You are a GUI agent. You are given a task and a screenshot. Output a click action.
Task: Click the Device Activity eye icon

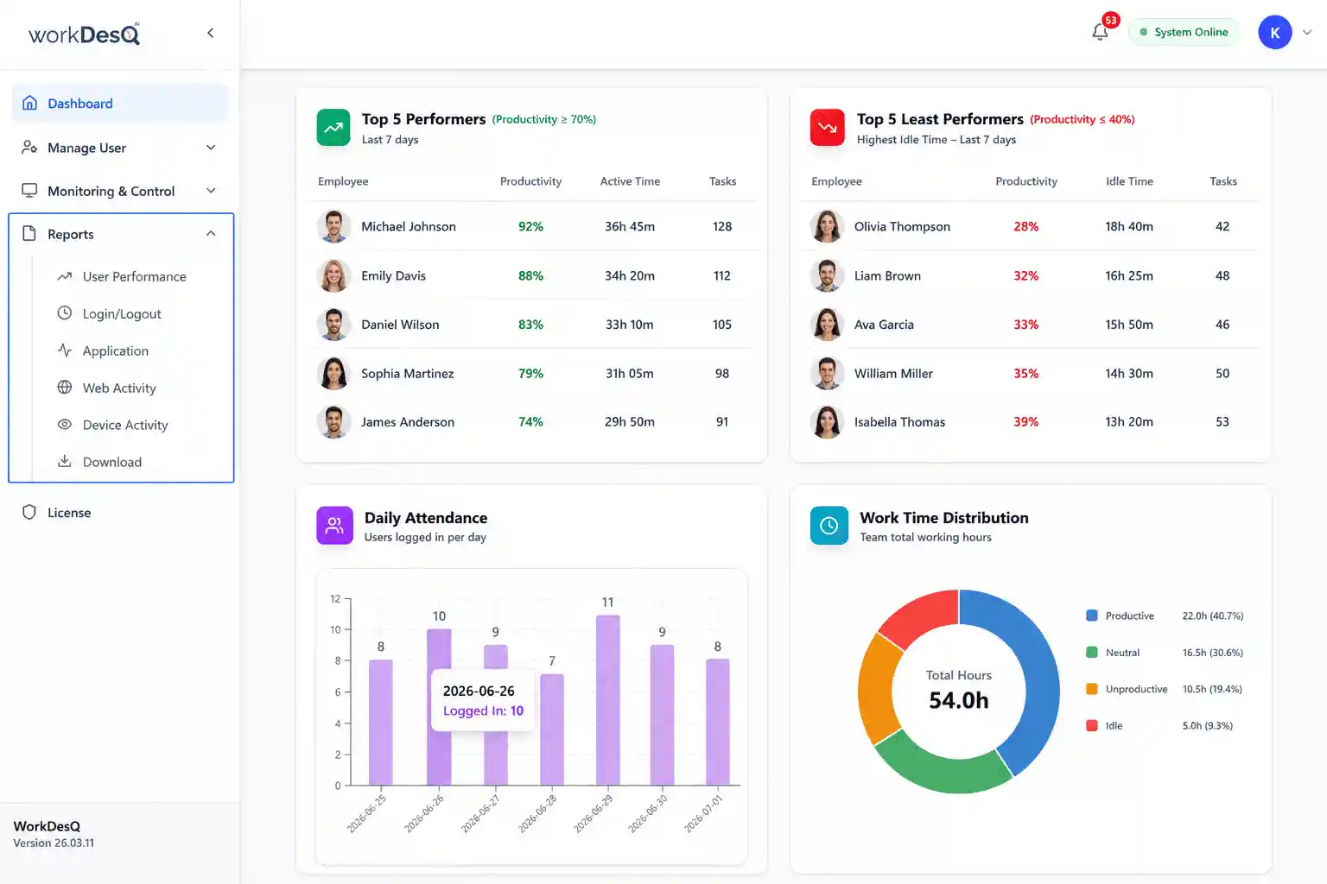pos(65,424)
